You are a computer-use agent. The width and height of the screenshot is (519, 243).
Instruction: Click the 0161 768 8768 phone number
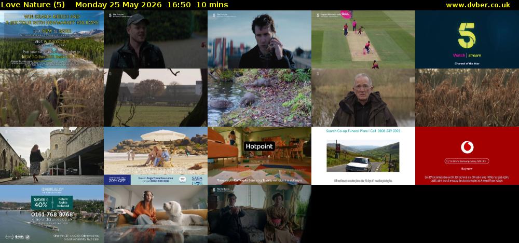(x=52, y=214)
